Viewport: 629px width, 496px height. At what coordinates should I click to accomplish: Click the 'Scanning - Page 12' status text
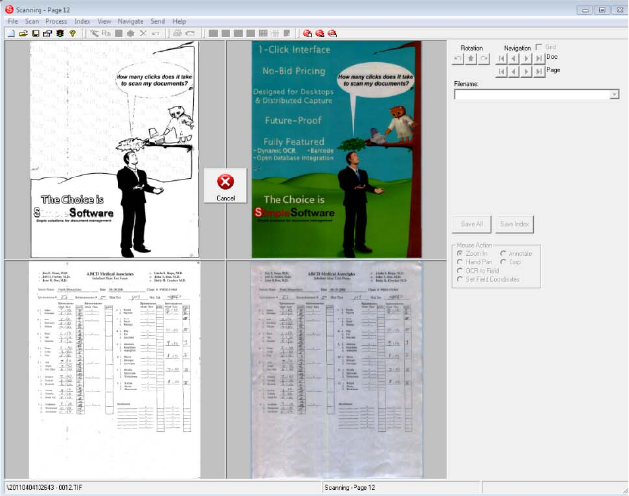pyautogui.click(x=350, y=487)
